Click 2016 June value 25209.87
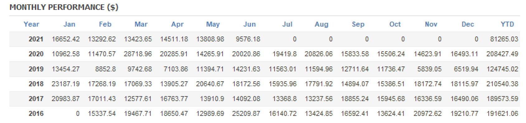This screenshot has width=526, height=123. [246, 113]
